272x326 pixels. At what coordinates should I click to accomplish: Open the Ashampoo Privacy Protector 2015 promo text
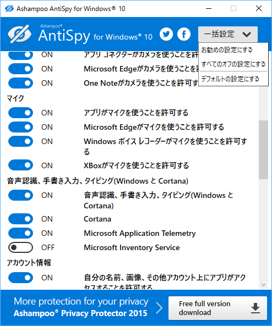click(80, 313)
